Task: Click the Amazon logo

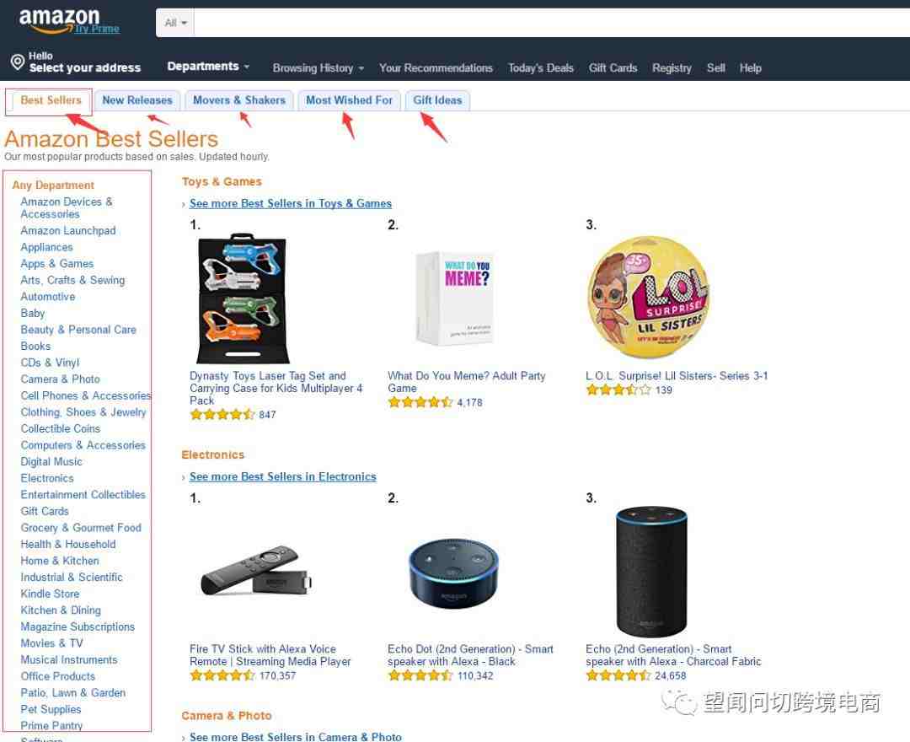Action: pyautogui.click(x=59, y=20)
